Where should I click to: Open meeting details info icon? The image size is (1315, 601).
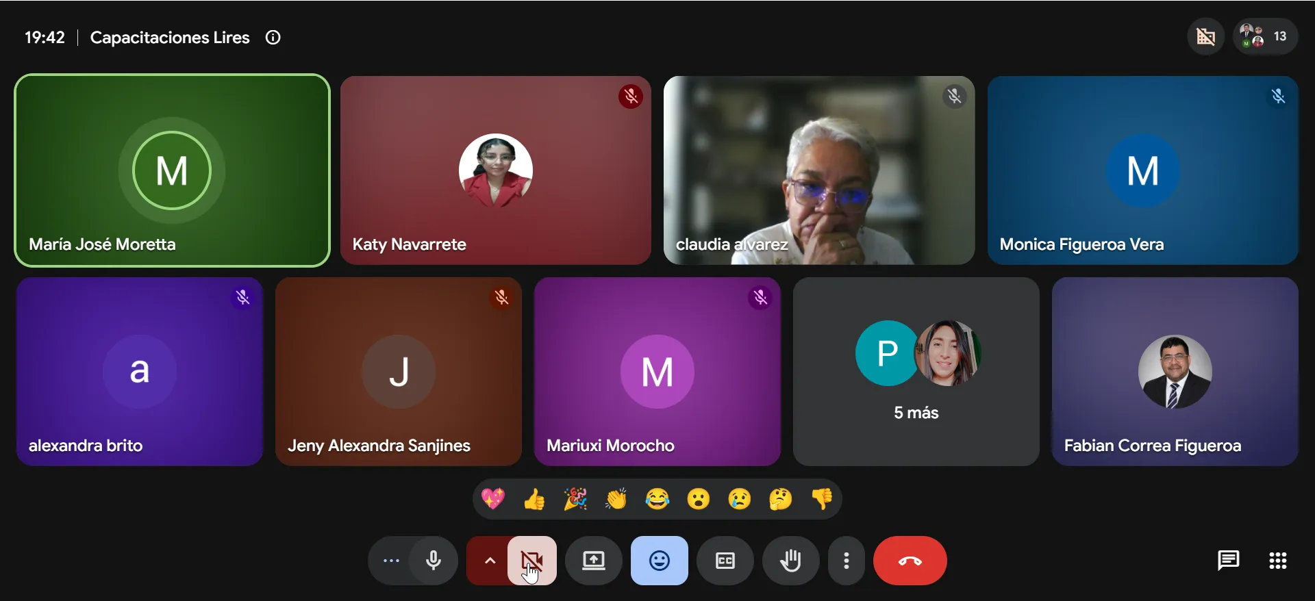click(x=273, y=38)
